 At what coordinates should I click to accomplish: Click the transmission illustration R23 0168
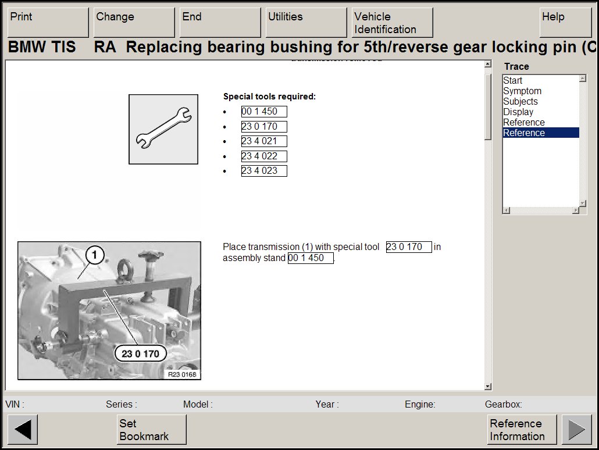click(109, 310)
